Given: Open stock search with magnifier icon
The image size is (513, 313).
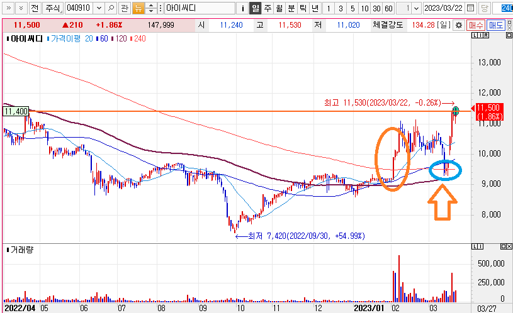Looking at the screenshot, I should click(x=111, y=8).
